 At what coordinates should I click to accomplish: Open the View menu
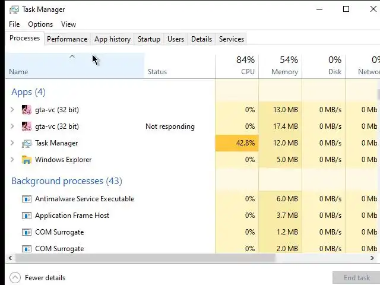tap(68, 24)
